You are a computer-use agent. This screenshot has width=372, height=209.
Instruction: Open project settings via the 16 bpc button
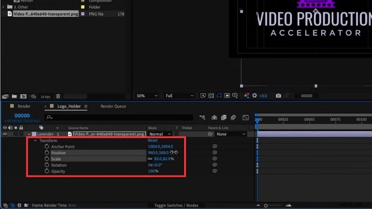(45, 97)
